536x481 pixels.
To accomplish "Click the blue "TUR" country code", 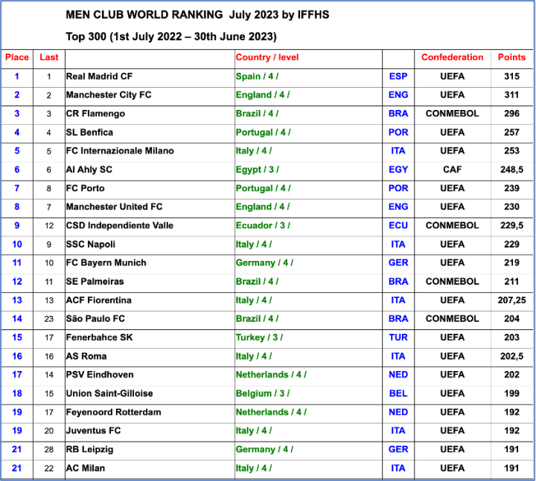I will click(398, 338).
